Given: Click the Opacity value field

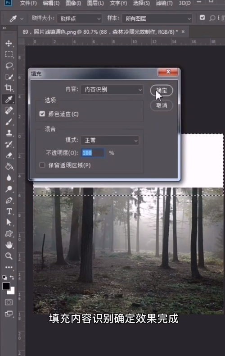Looking at the screenshot, I should coord(93,153).
